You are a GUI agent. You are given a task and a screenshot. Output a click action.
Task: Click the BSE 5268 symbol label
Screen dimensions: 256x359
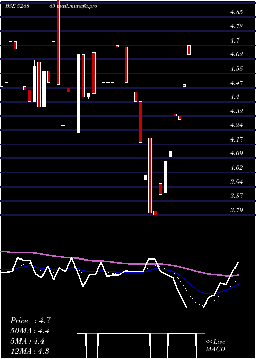point(17,6)
